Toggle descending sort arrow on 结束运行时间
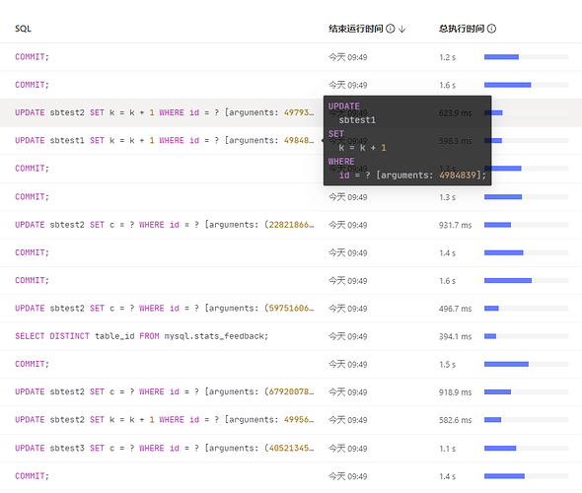The height and width of the screenshot is (493, 582). 402,29
